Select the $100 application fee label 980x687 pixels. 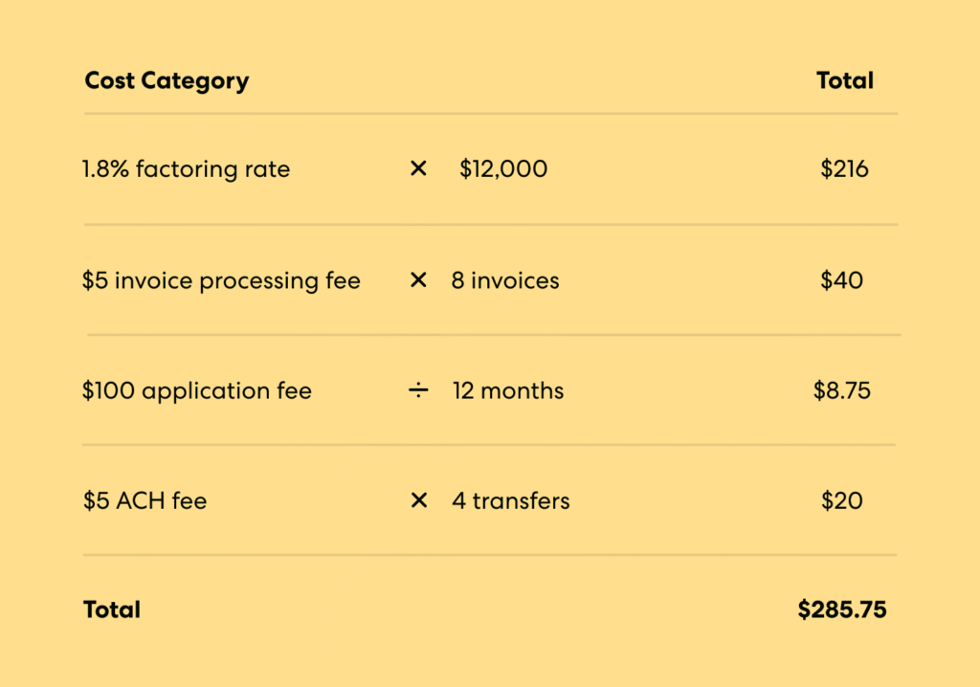197,391
